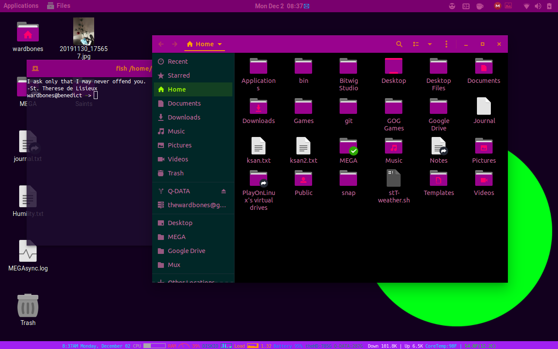Open the Wi-Fi network indicator
This screenshot has width=558, height=349.
coord(527,6)
